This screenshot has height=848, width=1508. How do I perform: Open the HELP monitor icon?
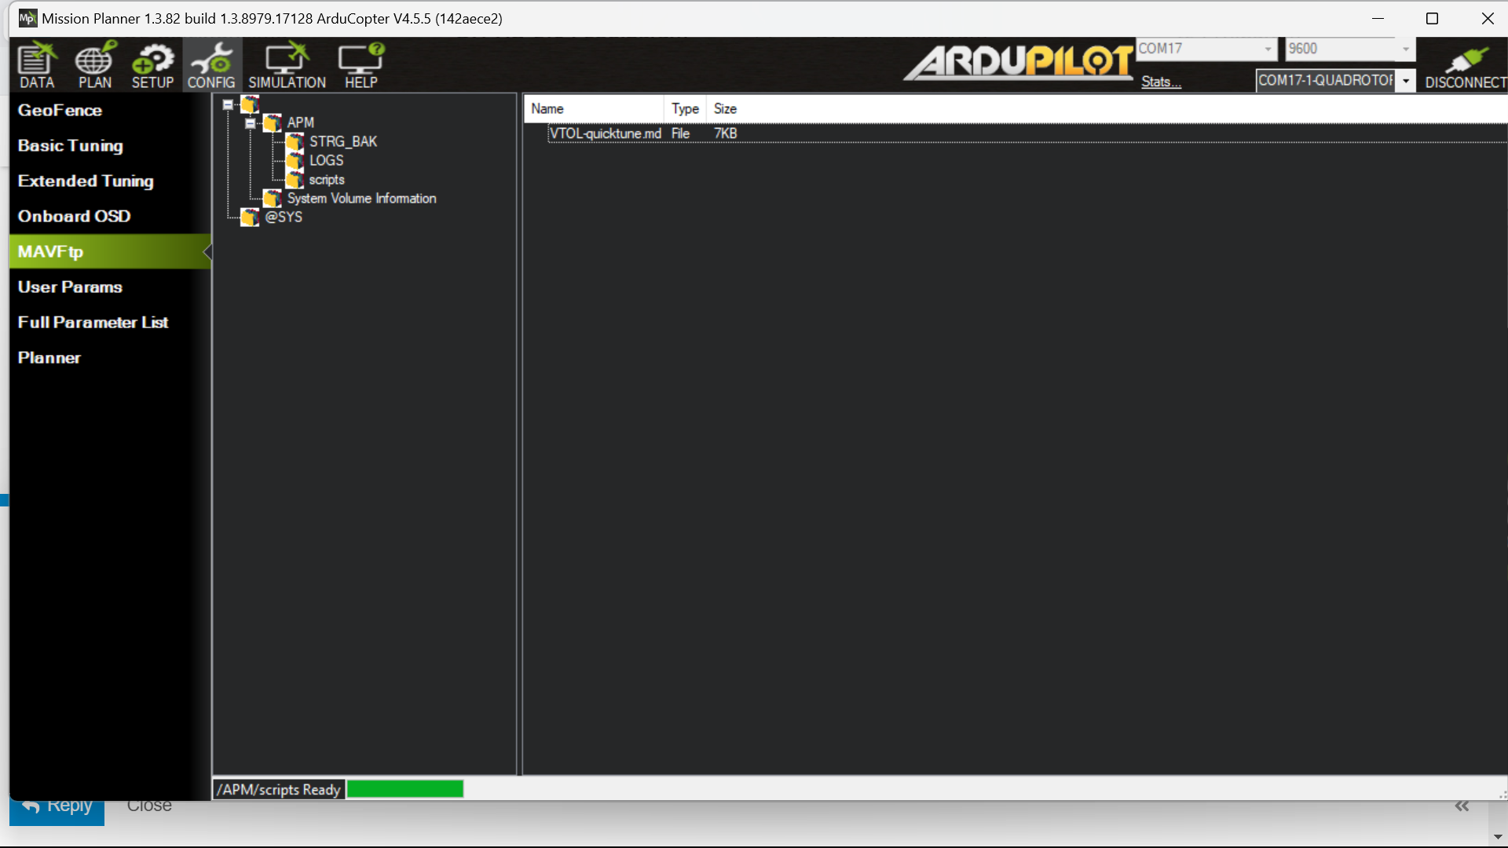pyautogui.click(x=361, y=65)
